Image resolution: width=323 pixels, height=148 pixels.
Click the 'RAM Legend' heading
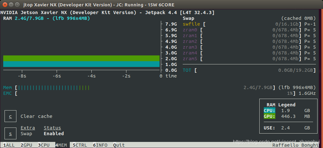281,105
